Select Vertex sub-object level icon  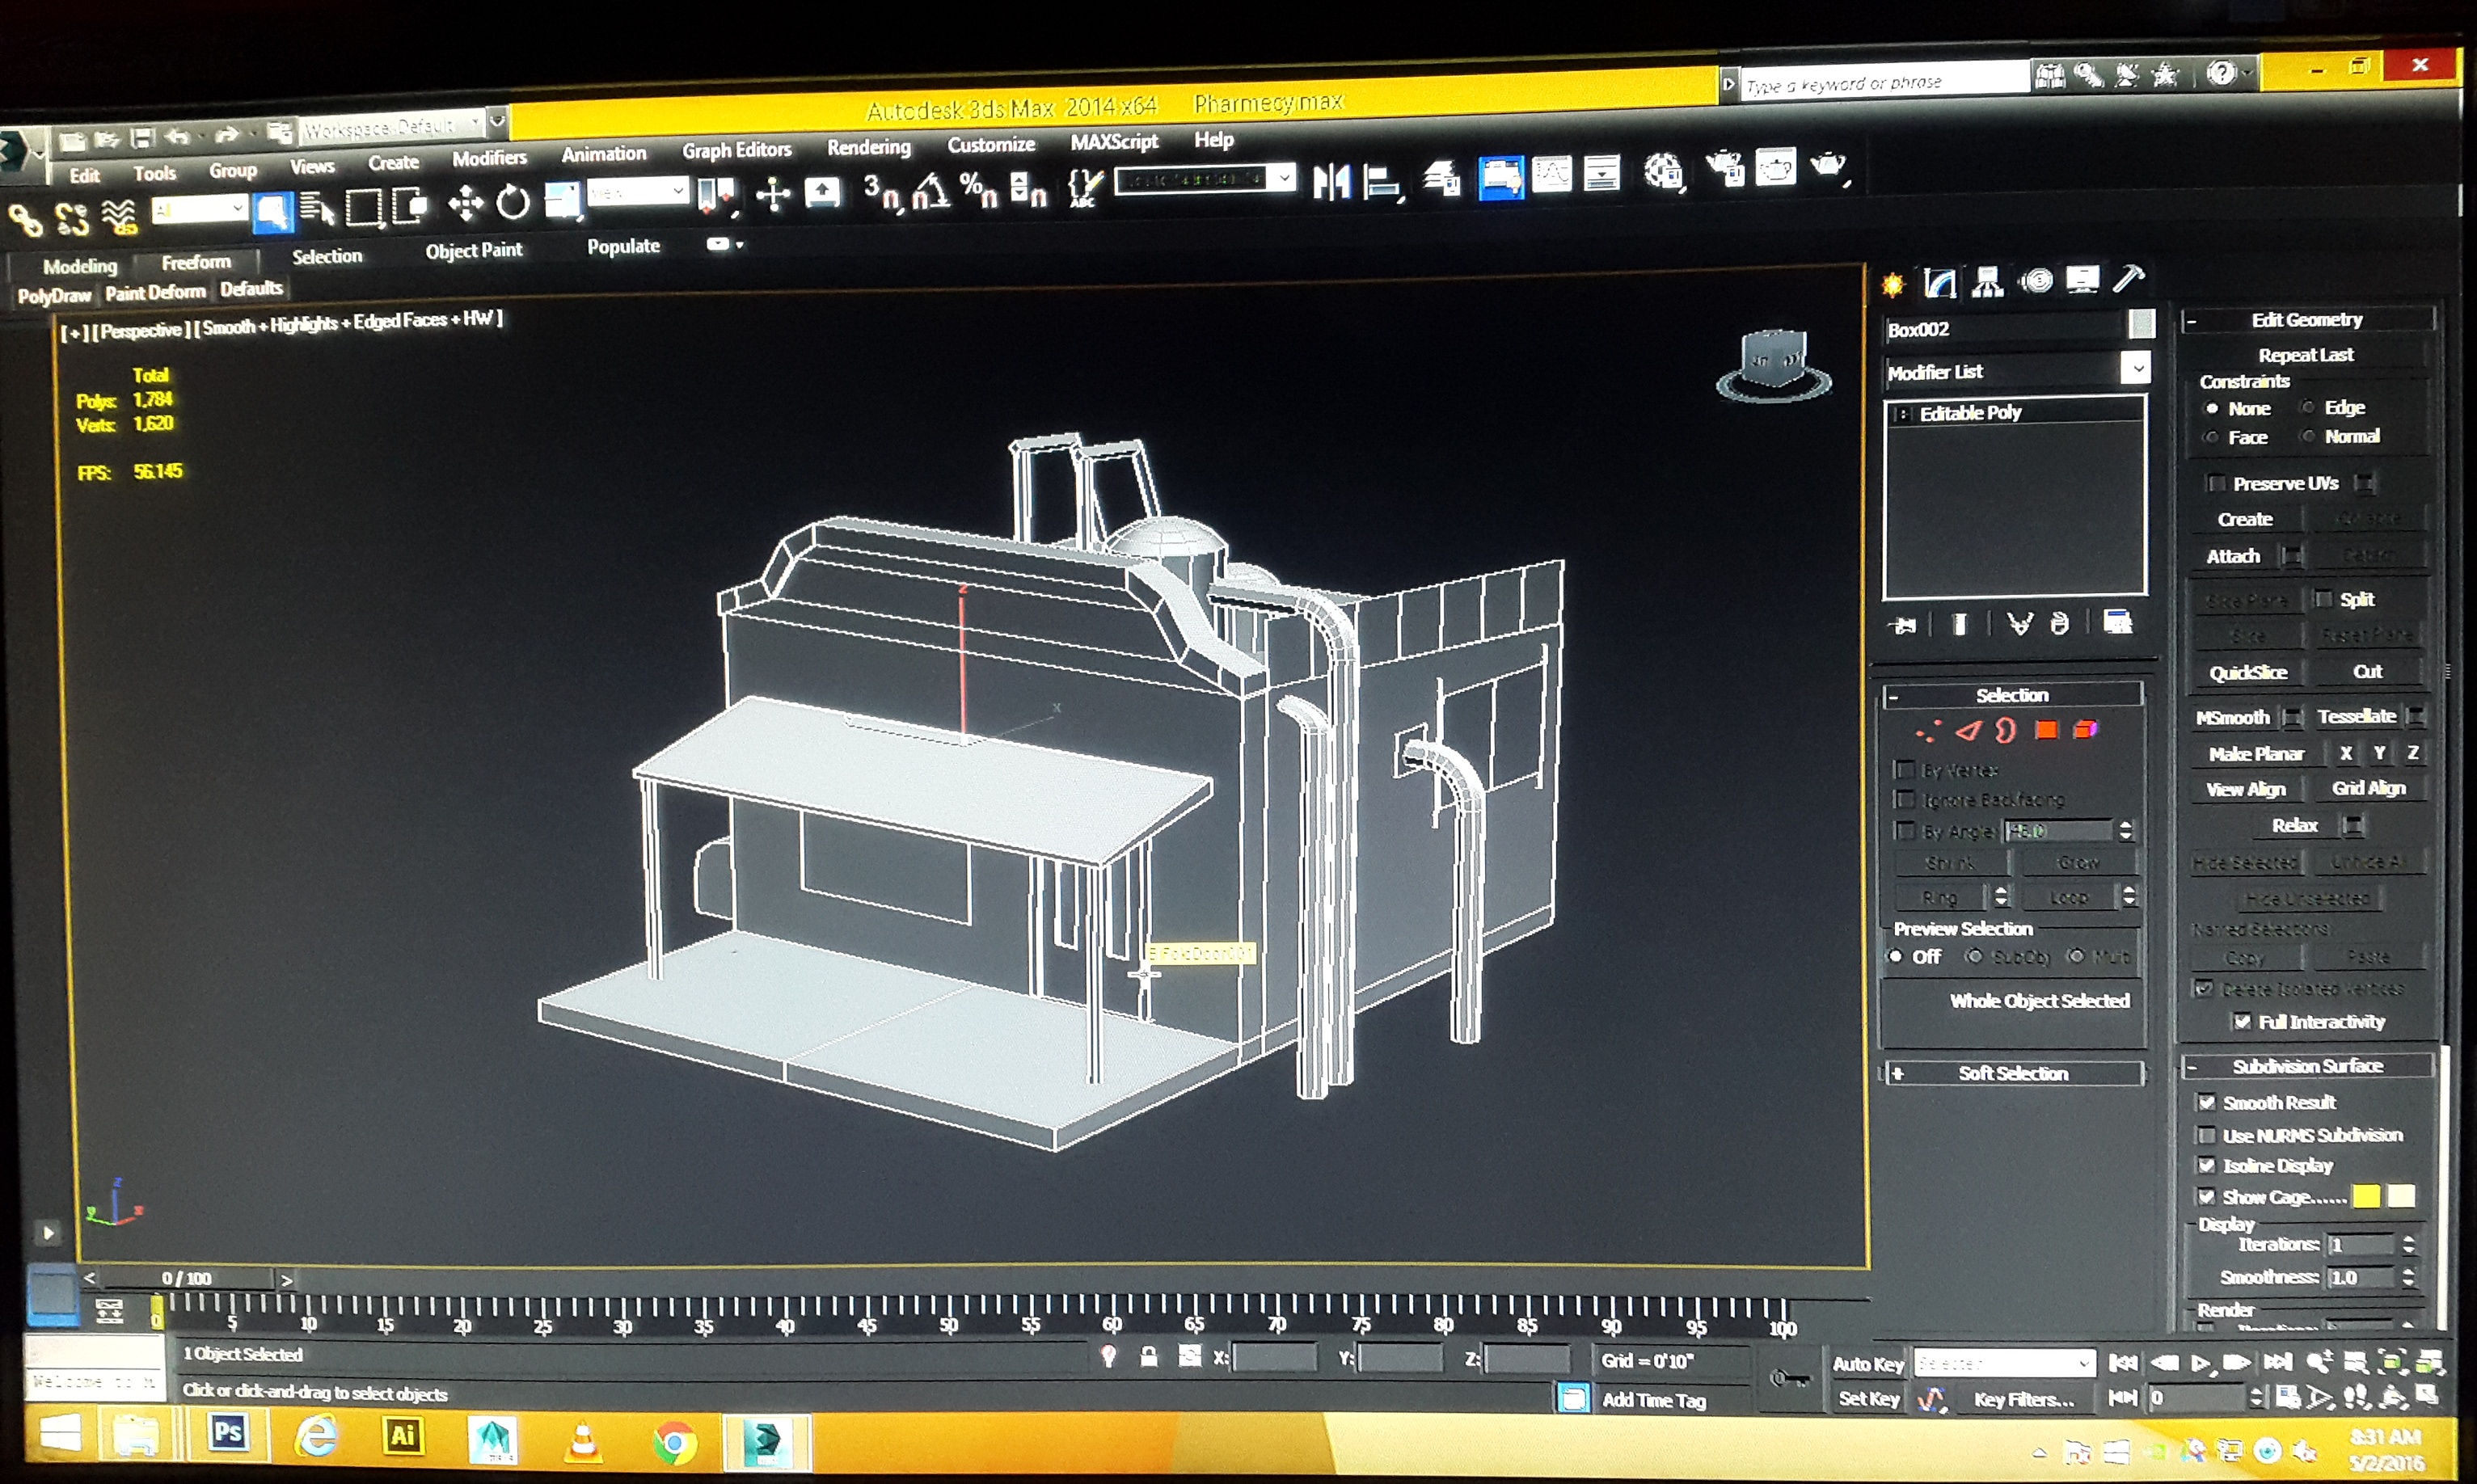coord(1927,732)
